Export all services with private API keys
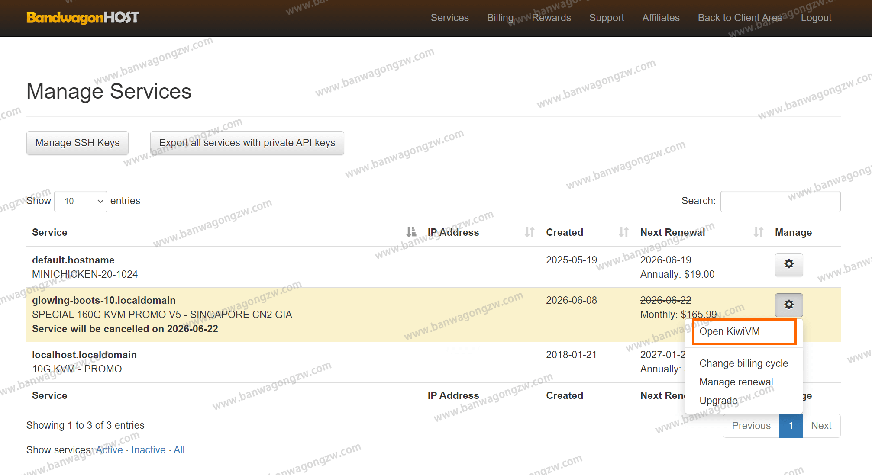The width and height of the screenshot is (872, 475). point(247,143)
